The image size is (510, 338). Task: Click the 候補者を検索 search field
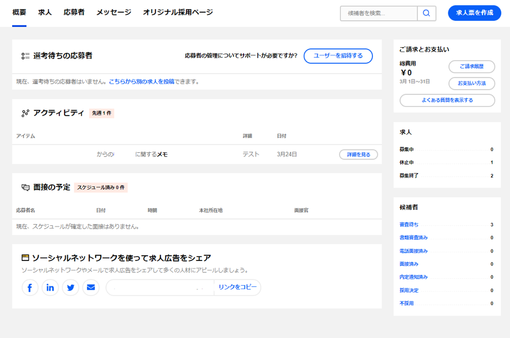tap(380, 13)
